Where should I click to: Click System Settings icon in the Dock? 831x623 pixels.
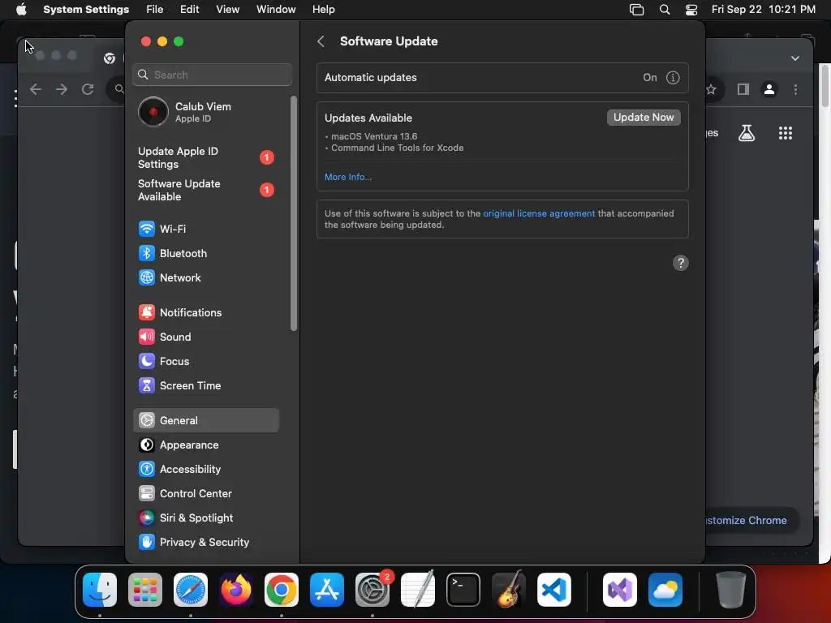coord(372,590)
